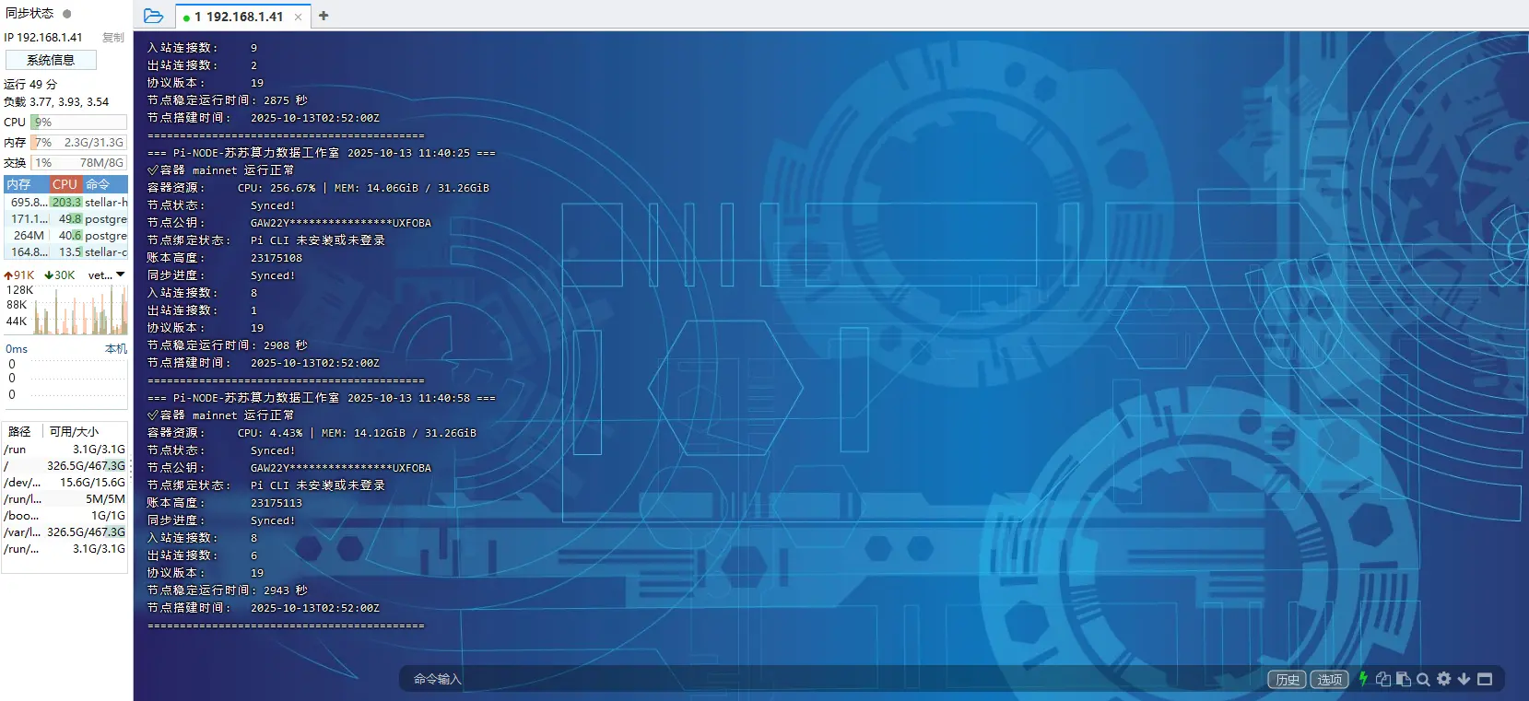Screen dimensions: 1529x701
Task: Select the /run disk row
Action: tap(65, 450)
